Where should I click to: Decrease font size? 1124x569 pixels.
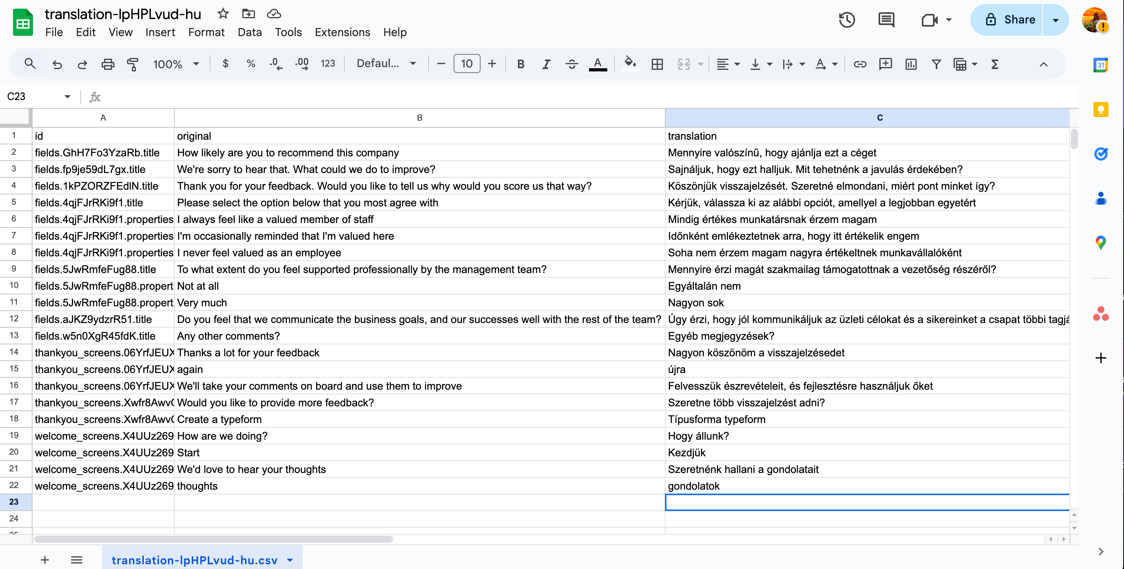click(441, 64)
